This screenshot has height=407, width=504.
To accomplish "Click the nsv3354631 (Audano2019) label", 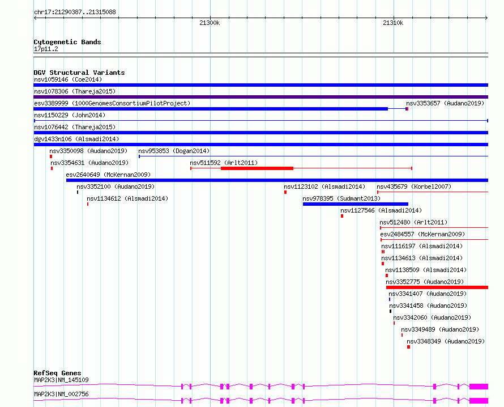I will tap(89, 163).
